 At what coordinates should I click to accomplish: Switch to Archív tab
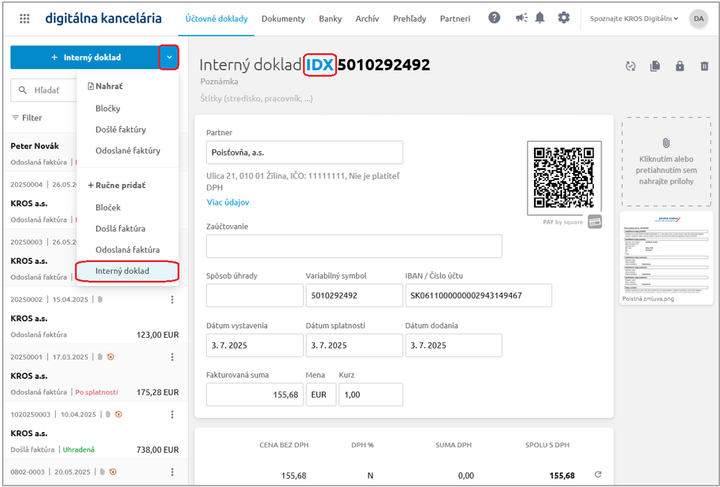368,19
